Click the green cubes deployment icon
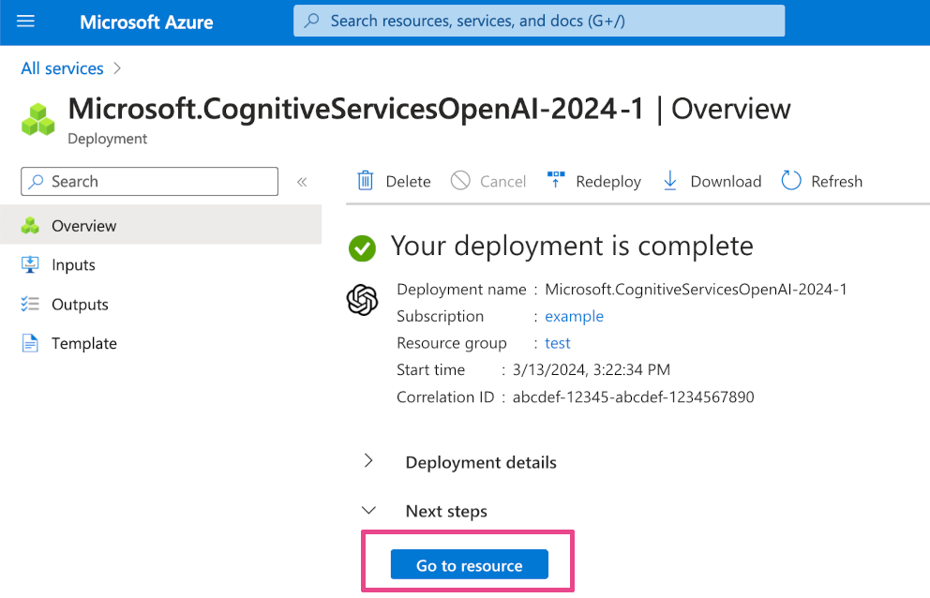 [x=38, y=120]
